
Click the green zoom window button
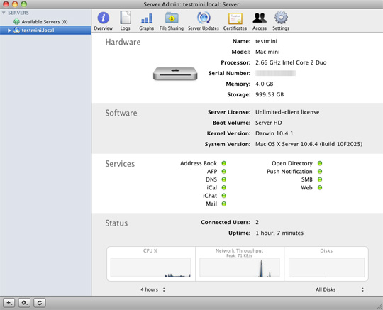(23, 4)
